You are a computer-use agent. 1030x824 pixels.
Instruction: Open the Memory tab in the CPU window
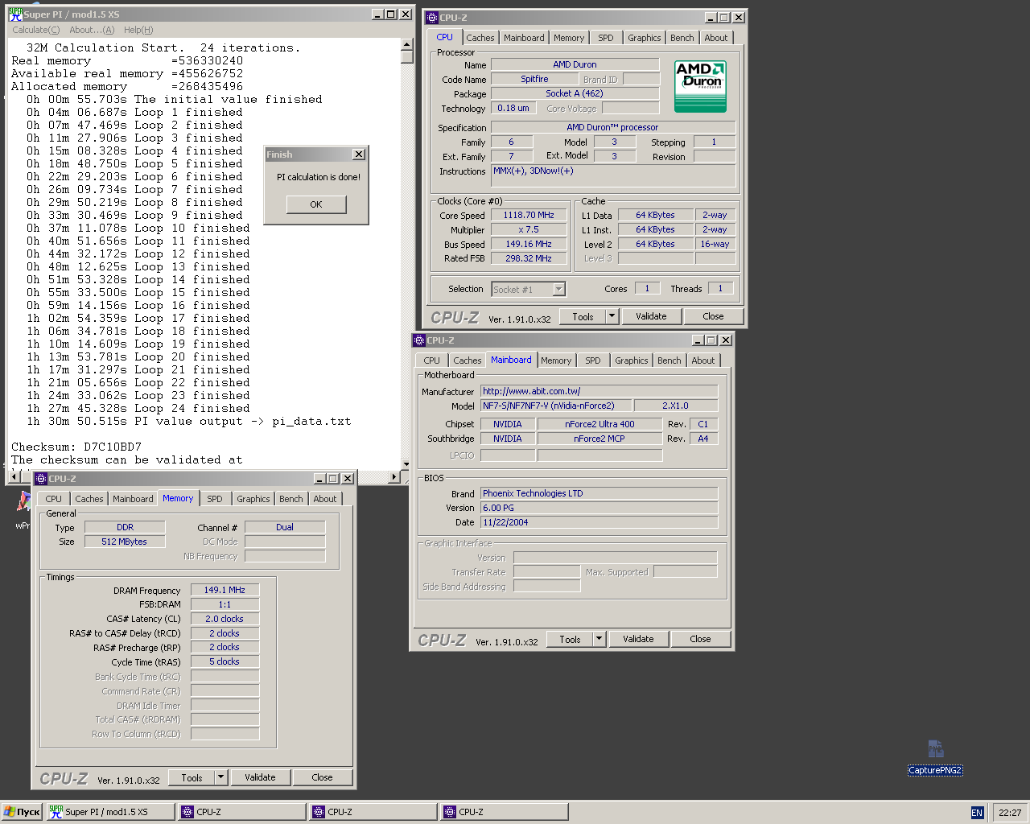(x=569, y=38)
